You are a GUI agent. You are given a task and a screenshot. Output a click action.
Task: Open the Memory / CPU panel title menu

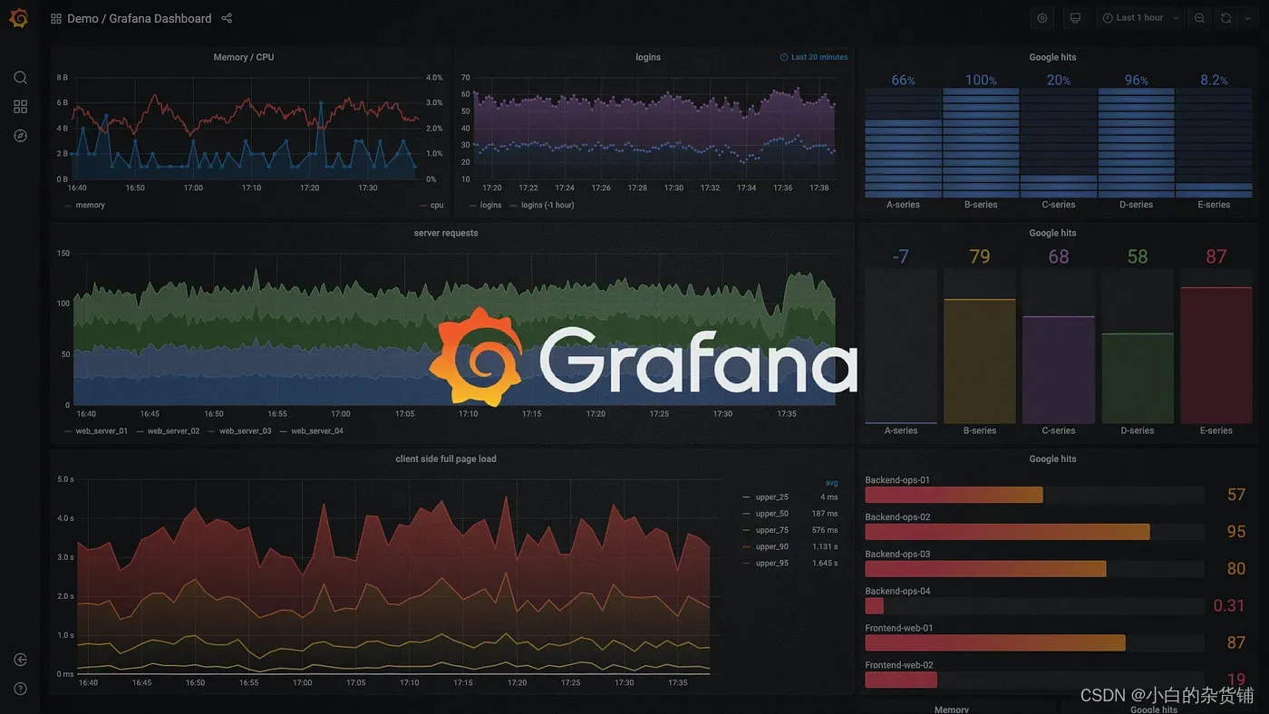click(x=243, y=57)
